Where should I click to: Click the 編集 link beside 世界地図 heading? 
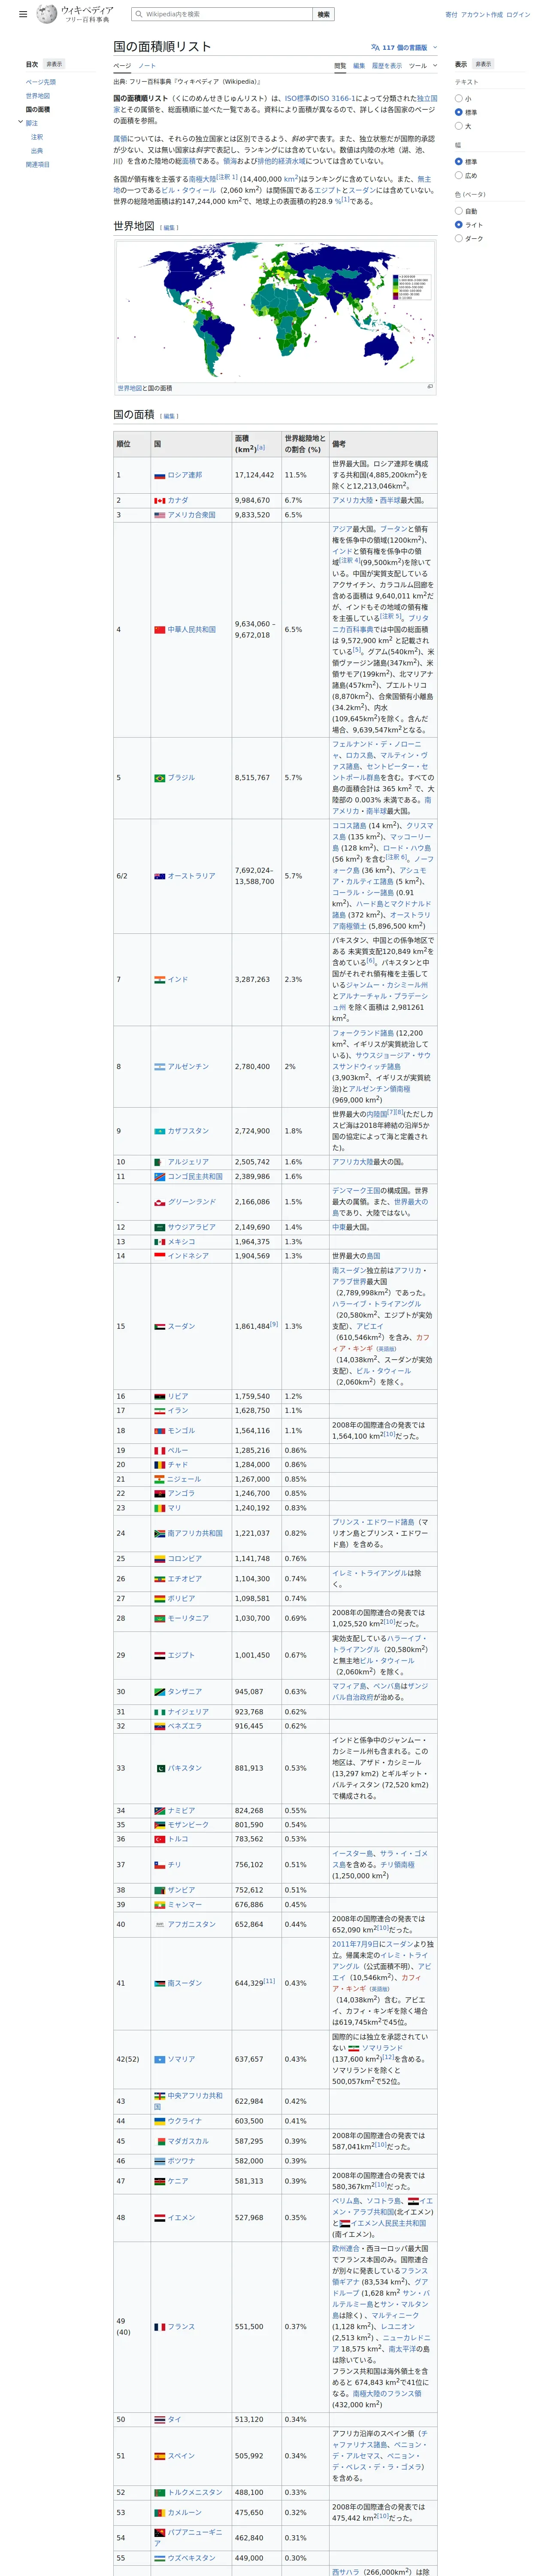point(170,228)
